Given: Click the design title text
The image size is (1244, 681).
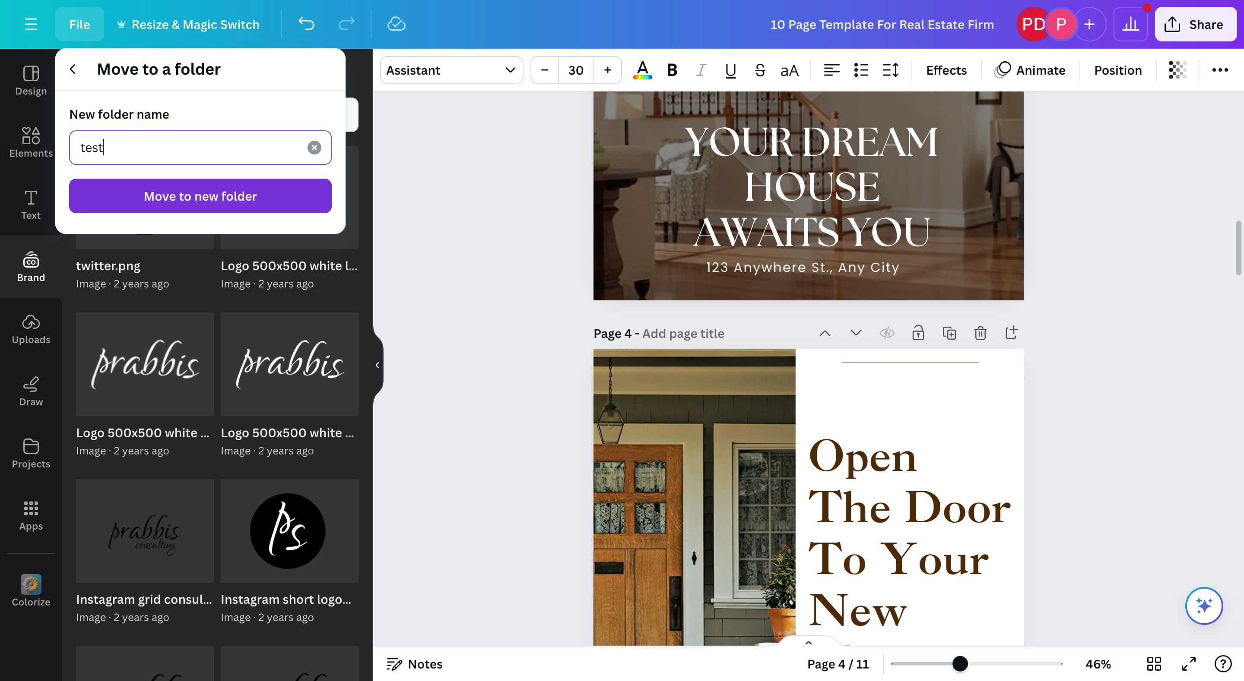Looking at the screenshot, I should [882, 24].
